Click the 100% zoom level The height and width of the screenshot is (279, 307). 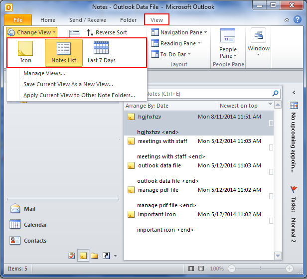217,269
